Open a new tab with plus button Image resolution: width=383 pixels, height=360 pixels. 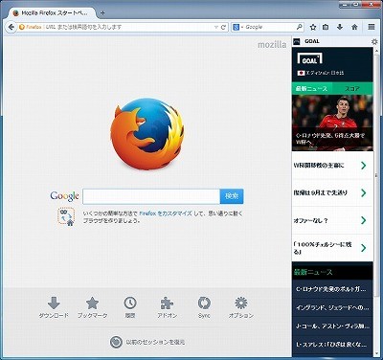[x=102, y=13]
